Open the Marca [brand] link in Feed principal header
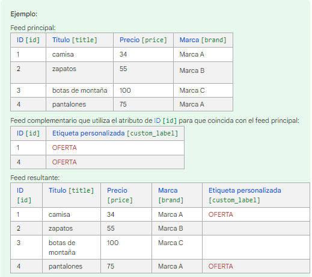Screen dimensions: 312x277 tap(203, 40)
